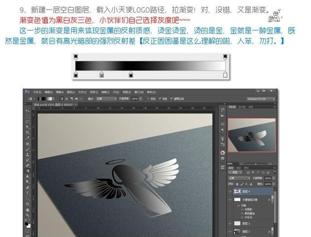Open the layer opacity arrow
The width and height of the screenshot is (311, 237).
coord(274,178)
